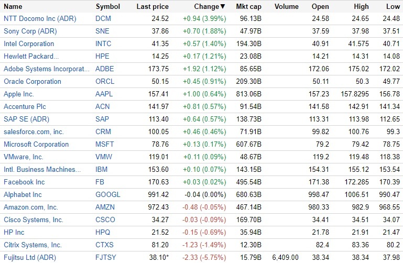Click the GOOGL ticker symbol
The image size is (403, 263).
coord(108,195)
